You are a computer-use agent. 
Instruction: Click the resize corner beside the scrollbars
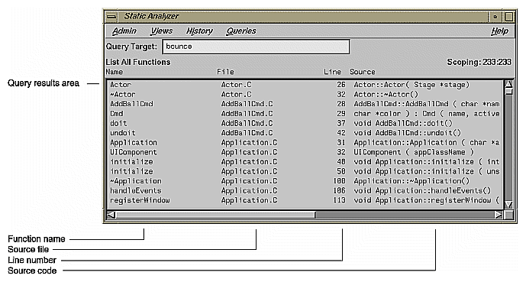(509, 215)
